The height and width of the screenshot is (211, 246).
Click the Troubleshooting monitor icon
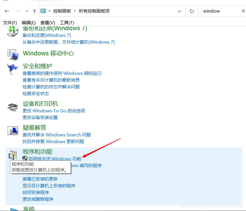coord(13,131)
